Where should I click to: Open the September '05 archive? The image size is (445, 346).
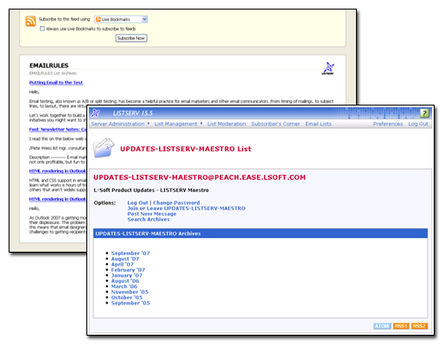coord(130,303)
